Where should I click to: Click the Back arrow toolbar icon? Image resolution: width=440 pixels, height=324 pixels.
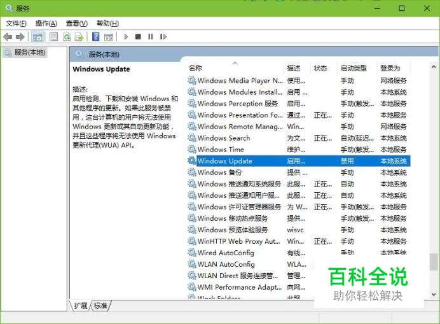click(8, 37)
